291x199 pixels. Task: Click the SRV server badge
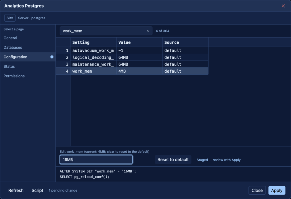[x=10, y=18]
